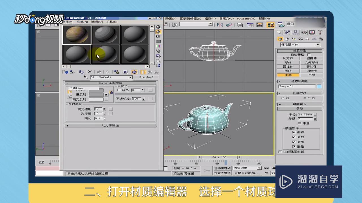Click the Material Effects Channel icon
This screenshot has width=362, height=203.
125,72
